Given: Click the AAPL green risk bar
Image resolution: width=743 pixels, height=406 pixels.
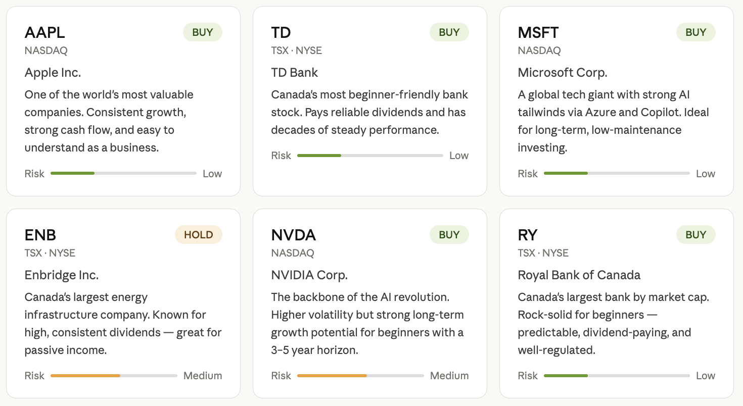Looking at the screenshot, I should (x=73, y=173).
